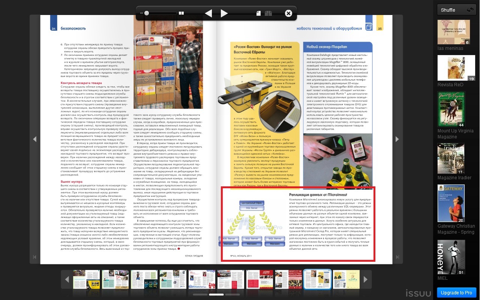Open the second thumbnail in the page strip
Image resolution: width=480 pixels, height=300 pixels.
115,279
